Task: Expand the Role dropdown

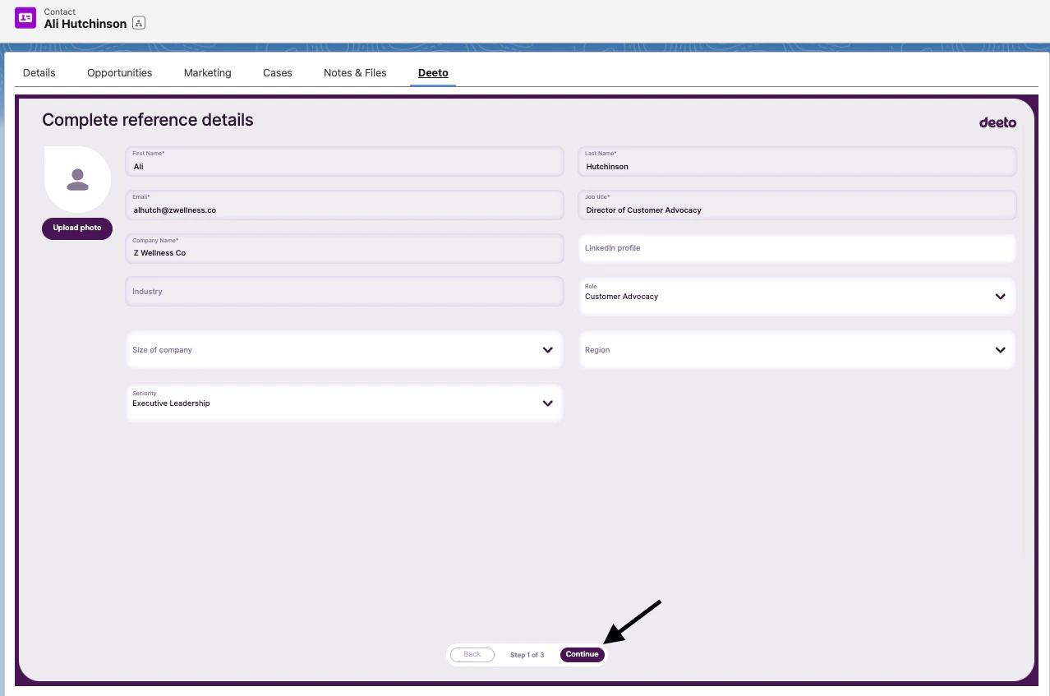Action: click(x=797, y=297)
